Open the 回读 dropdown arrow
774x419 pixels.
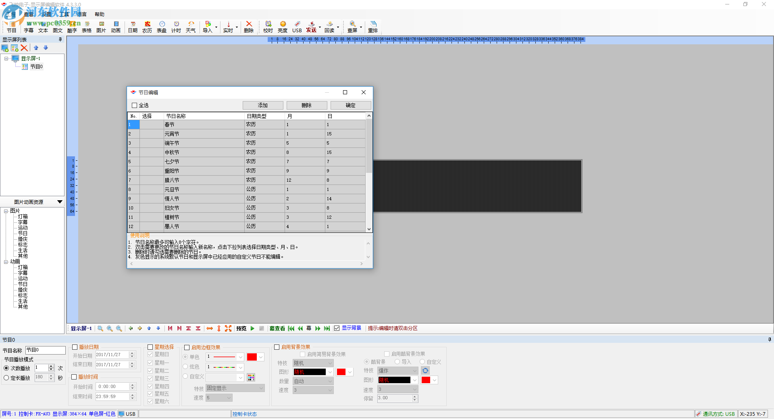pos(338,27)
